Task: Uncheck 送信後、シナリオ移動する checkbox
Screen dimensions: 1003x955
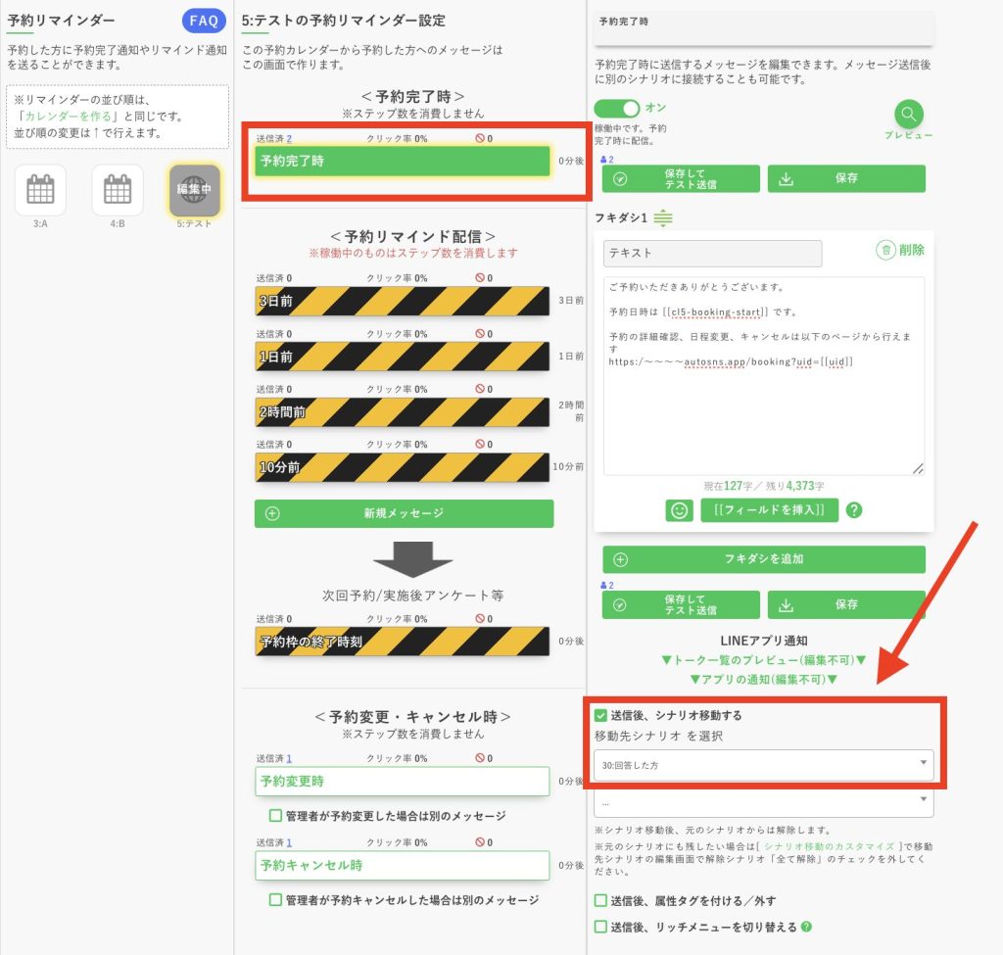Action: click(601, 715)
